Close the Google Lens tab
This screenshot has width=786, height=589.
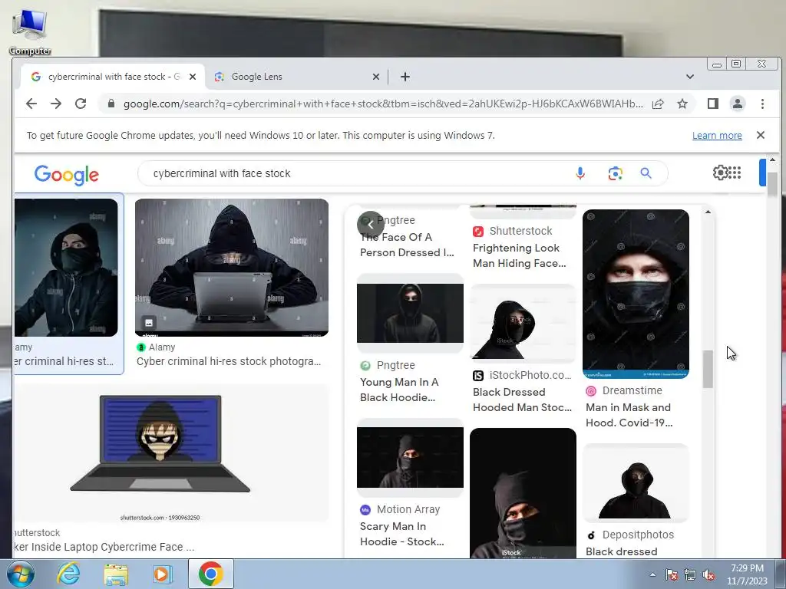point(376,77)
